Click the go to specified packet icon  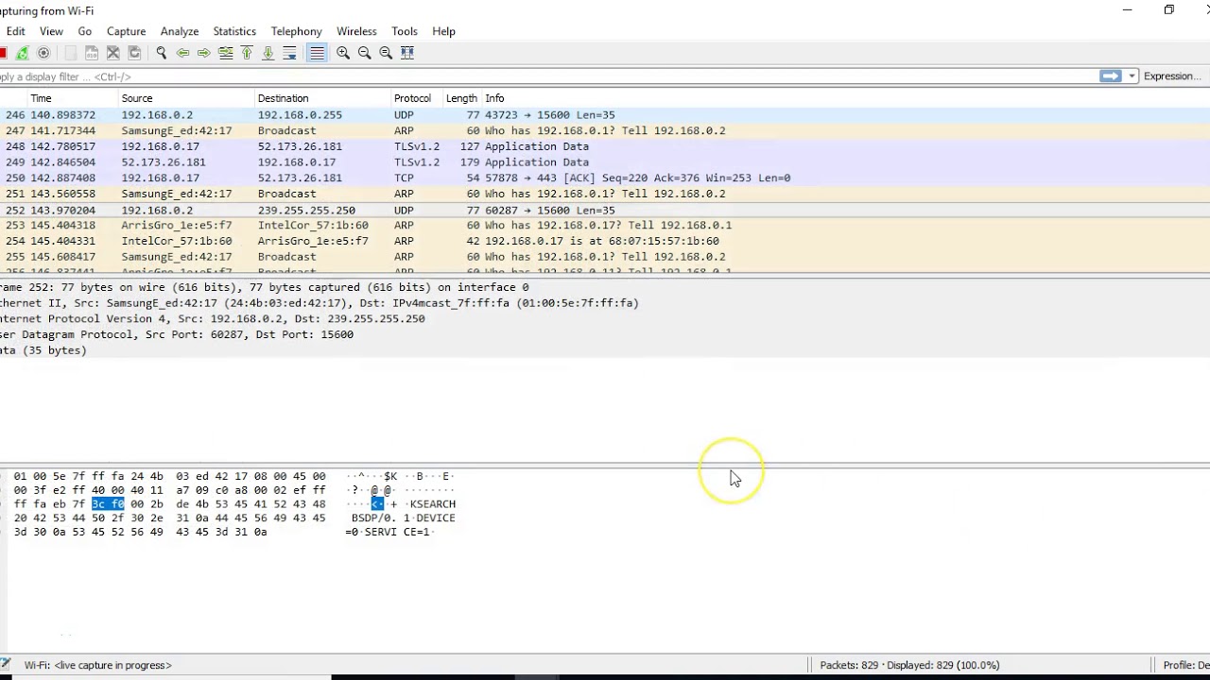225,53
